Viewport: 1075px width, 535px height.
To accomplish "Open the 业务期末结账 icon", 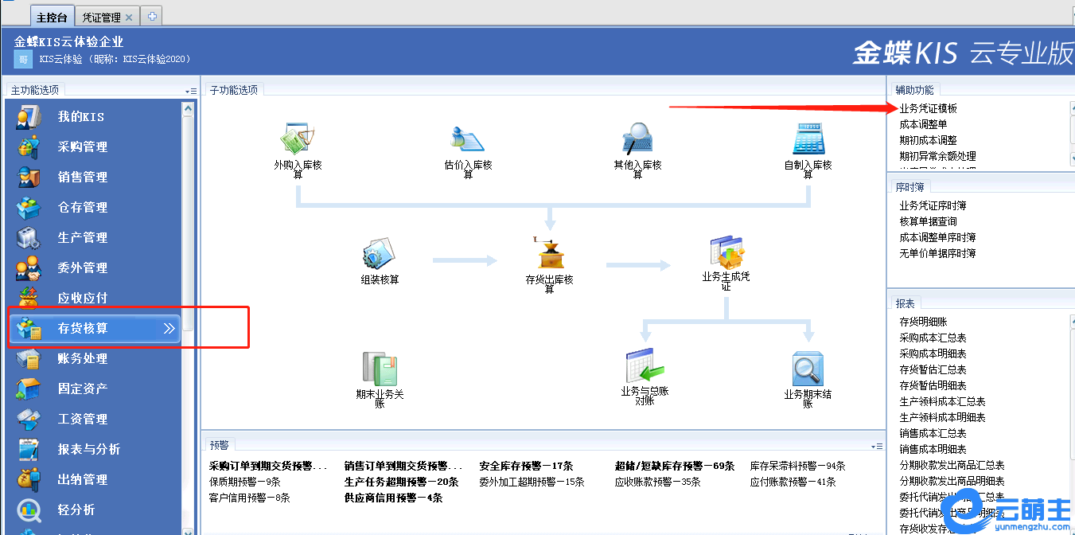I will pyautogui.click(x=808, y=369).
